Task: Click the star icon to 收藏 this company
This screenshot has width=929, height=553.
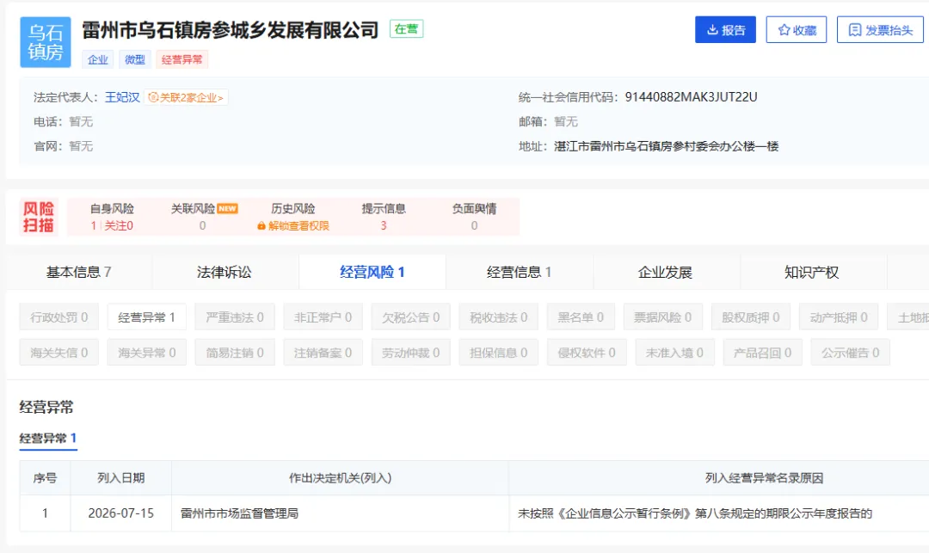Action: pyautogui.click(x=784, y=29)
